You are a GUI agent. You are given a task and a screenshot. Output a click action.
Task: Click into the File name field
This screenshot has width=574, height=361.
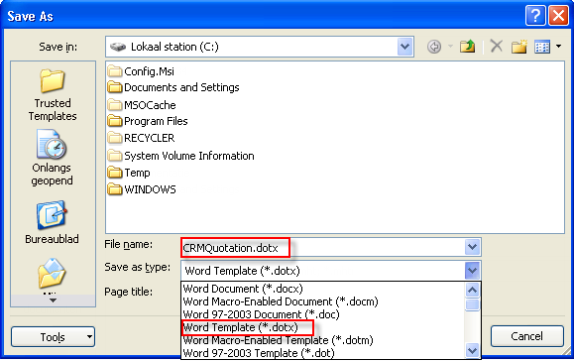322,248
